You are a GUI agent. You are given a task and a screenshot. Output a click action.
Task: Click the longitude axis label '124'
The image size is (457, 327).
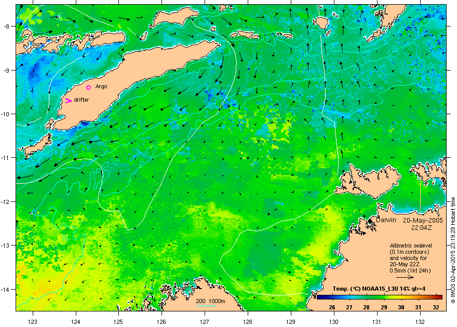pos(76,322)
